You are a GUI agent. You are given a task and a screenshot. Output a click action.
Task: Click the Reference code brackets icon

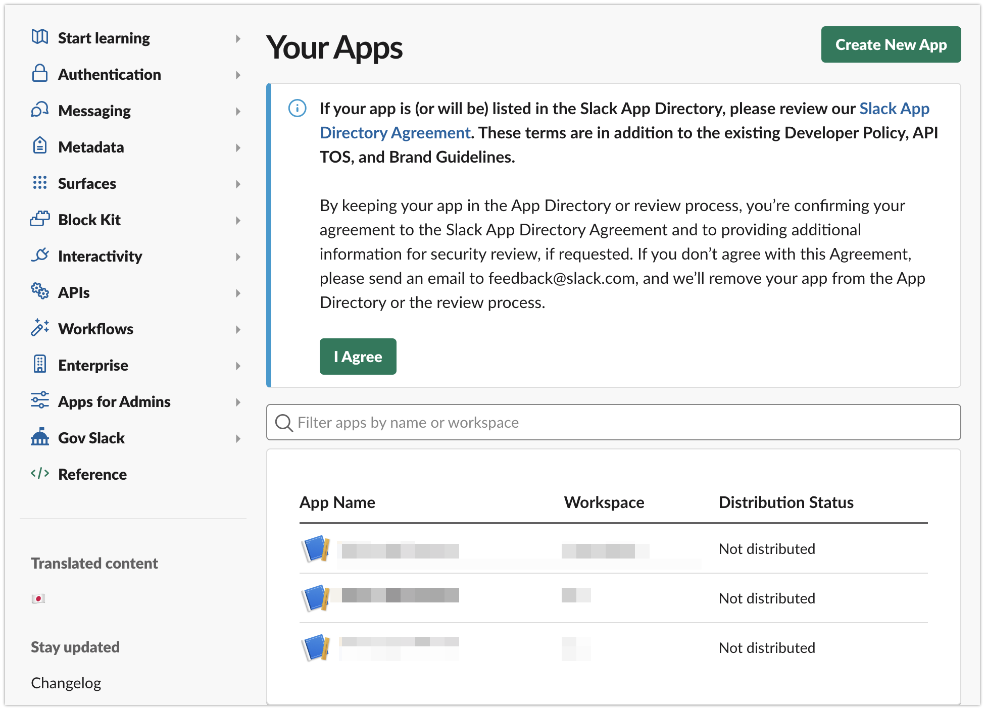[x=40, y=474]
